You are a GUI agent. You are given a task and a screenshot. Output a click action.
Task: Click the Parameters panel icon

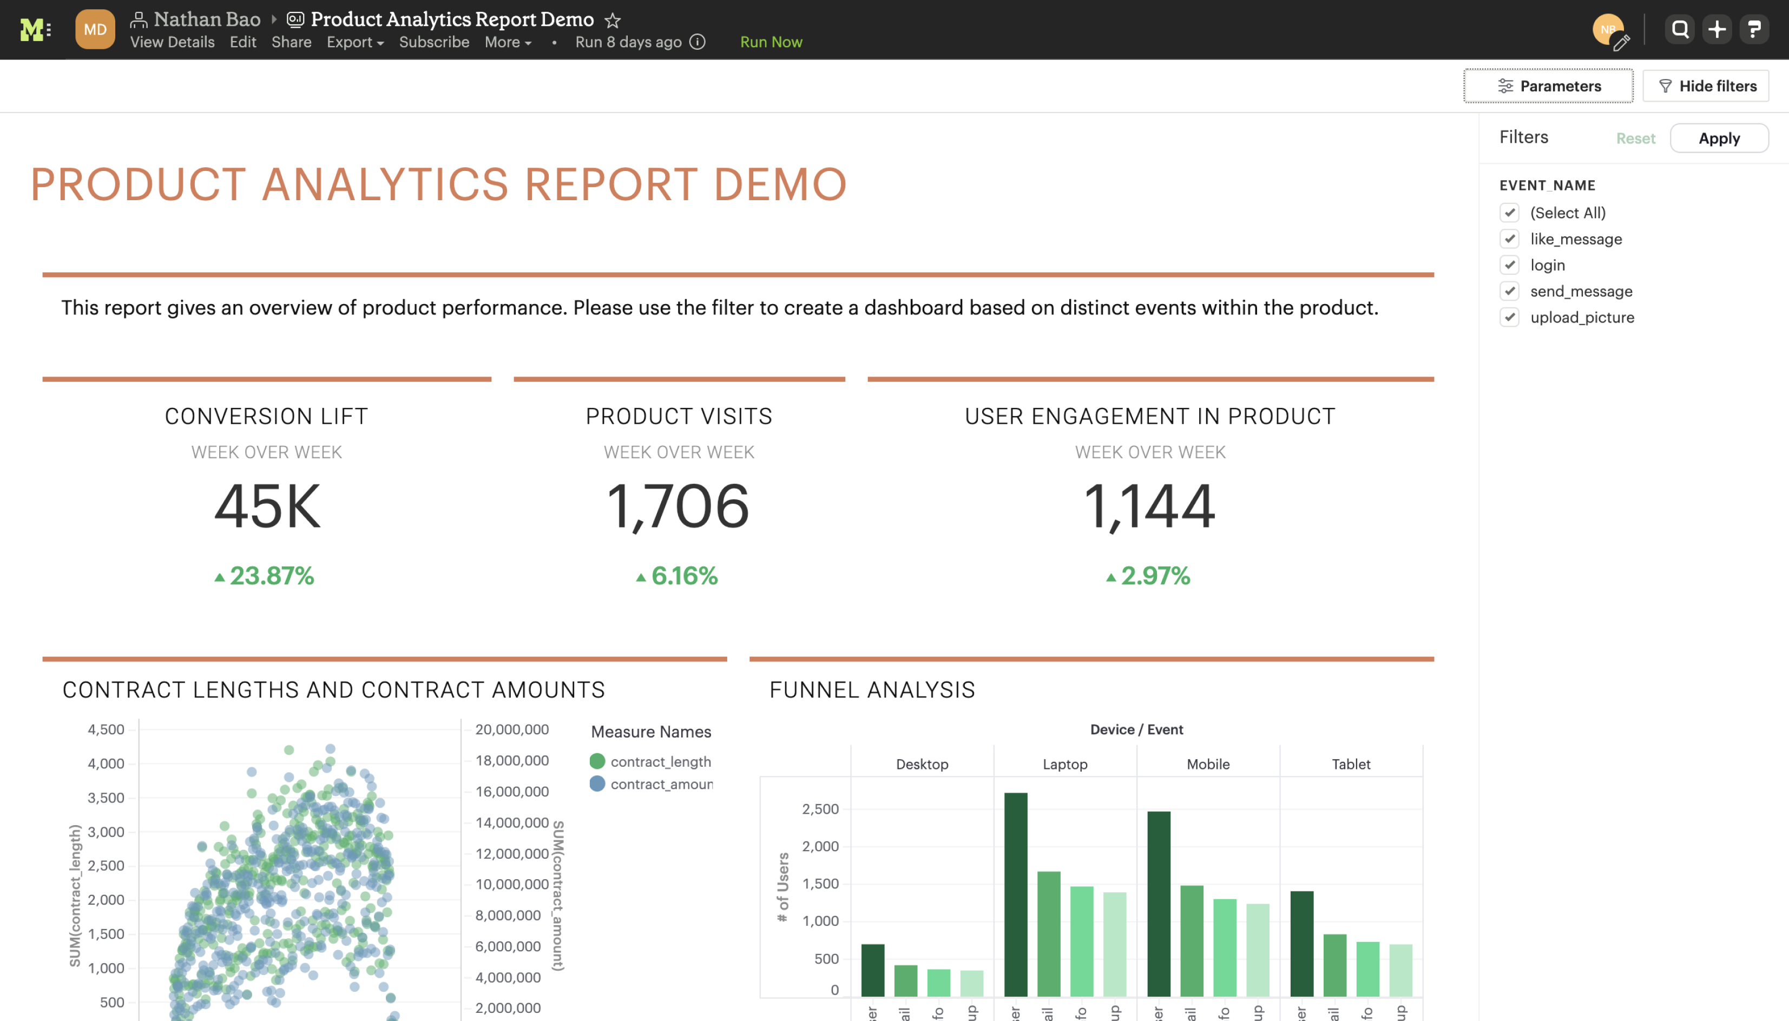tap(1505, 86)
